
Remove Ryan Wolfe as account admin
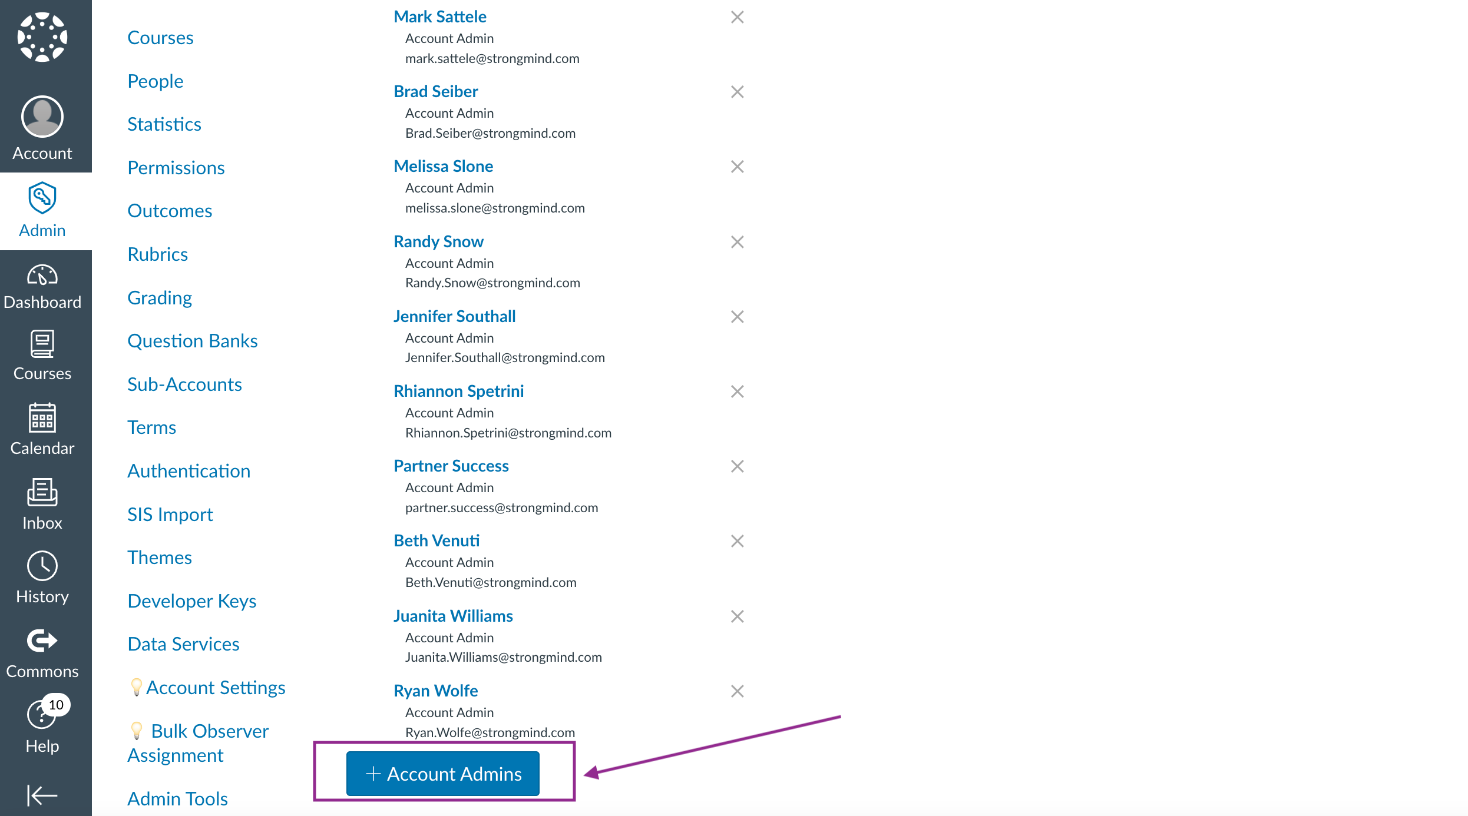[737, 691]
